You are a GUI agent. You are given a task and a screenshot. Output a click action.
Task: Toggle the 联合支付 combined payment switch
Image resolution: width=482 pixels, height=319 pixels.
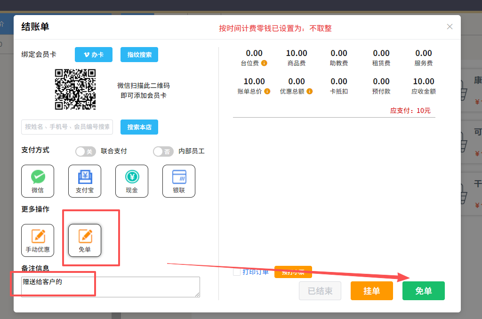coord(86,152)
